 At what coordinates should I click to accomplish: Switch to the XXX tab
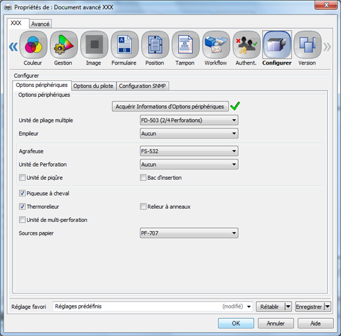[18, 23]
